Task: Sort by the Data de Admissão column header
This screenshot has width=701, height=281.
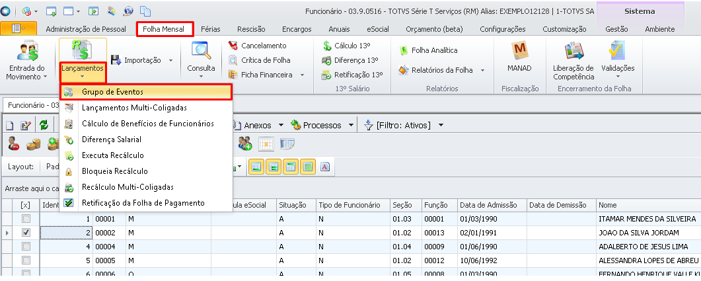Action: click(492, 205)
